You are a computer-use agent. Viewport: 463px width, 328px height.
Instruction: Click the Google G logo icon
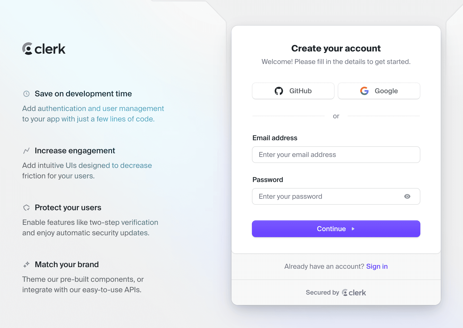[x=364, y=91]
